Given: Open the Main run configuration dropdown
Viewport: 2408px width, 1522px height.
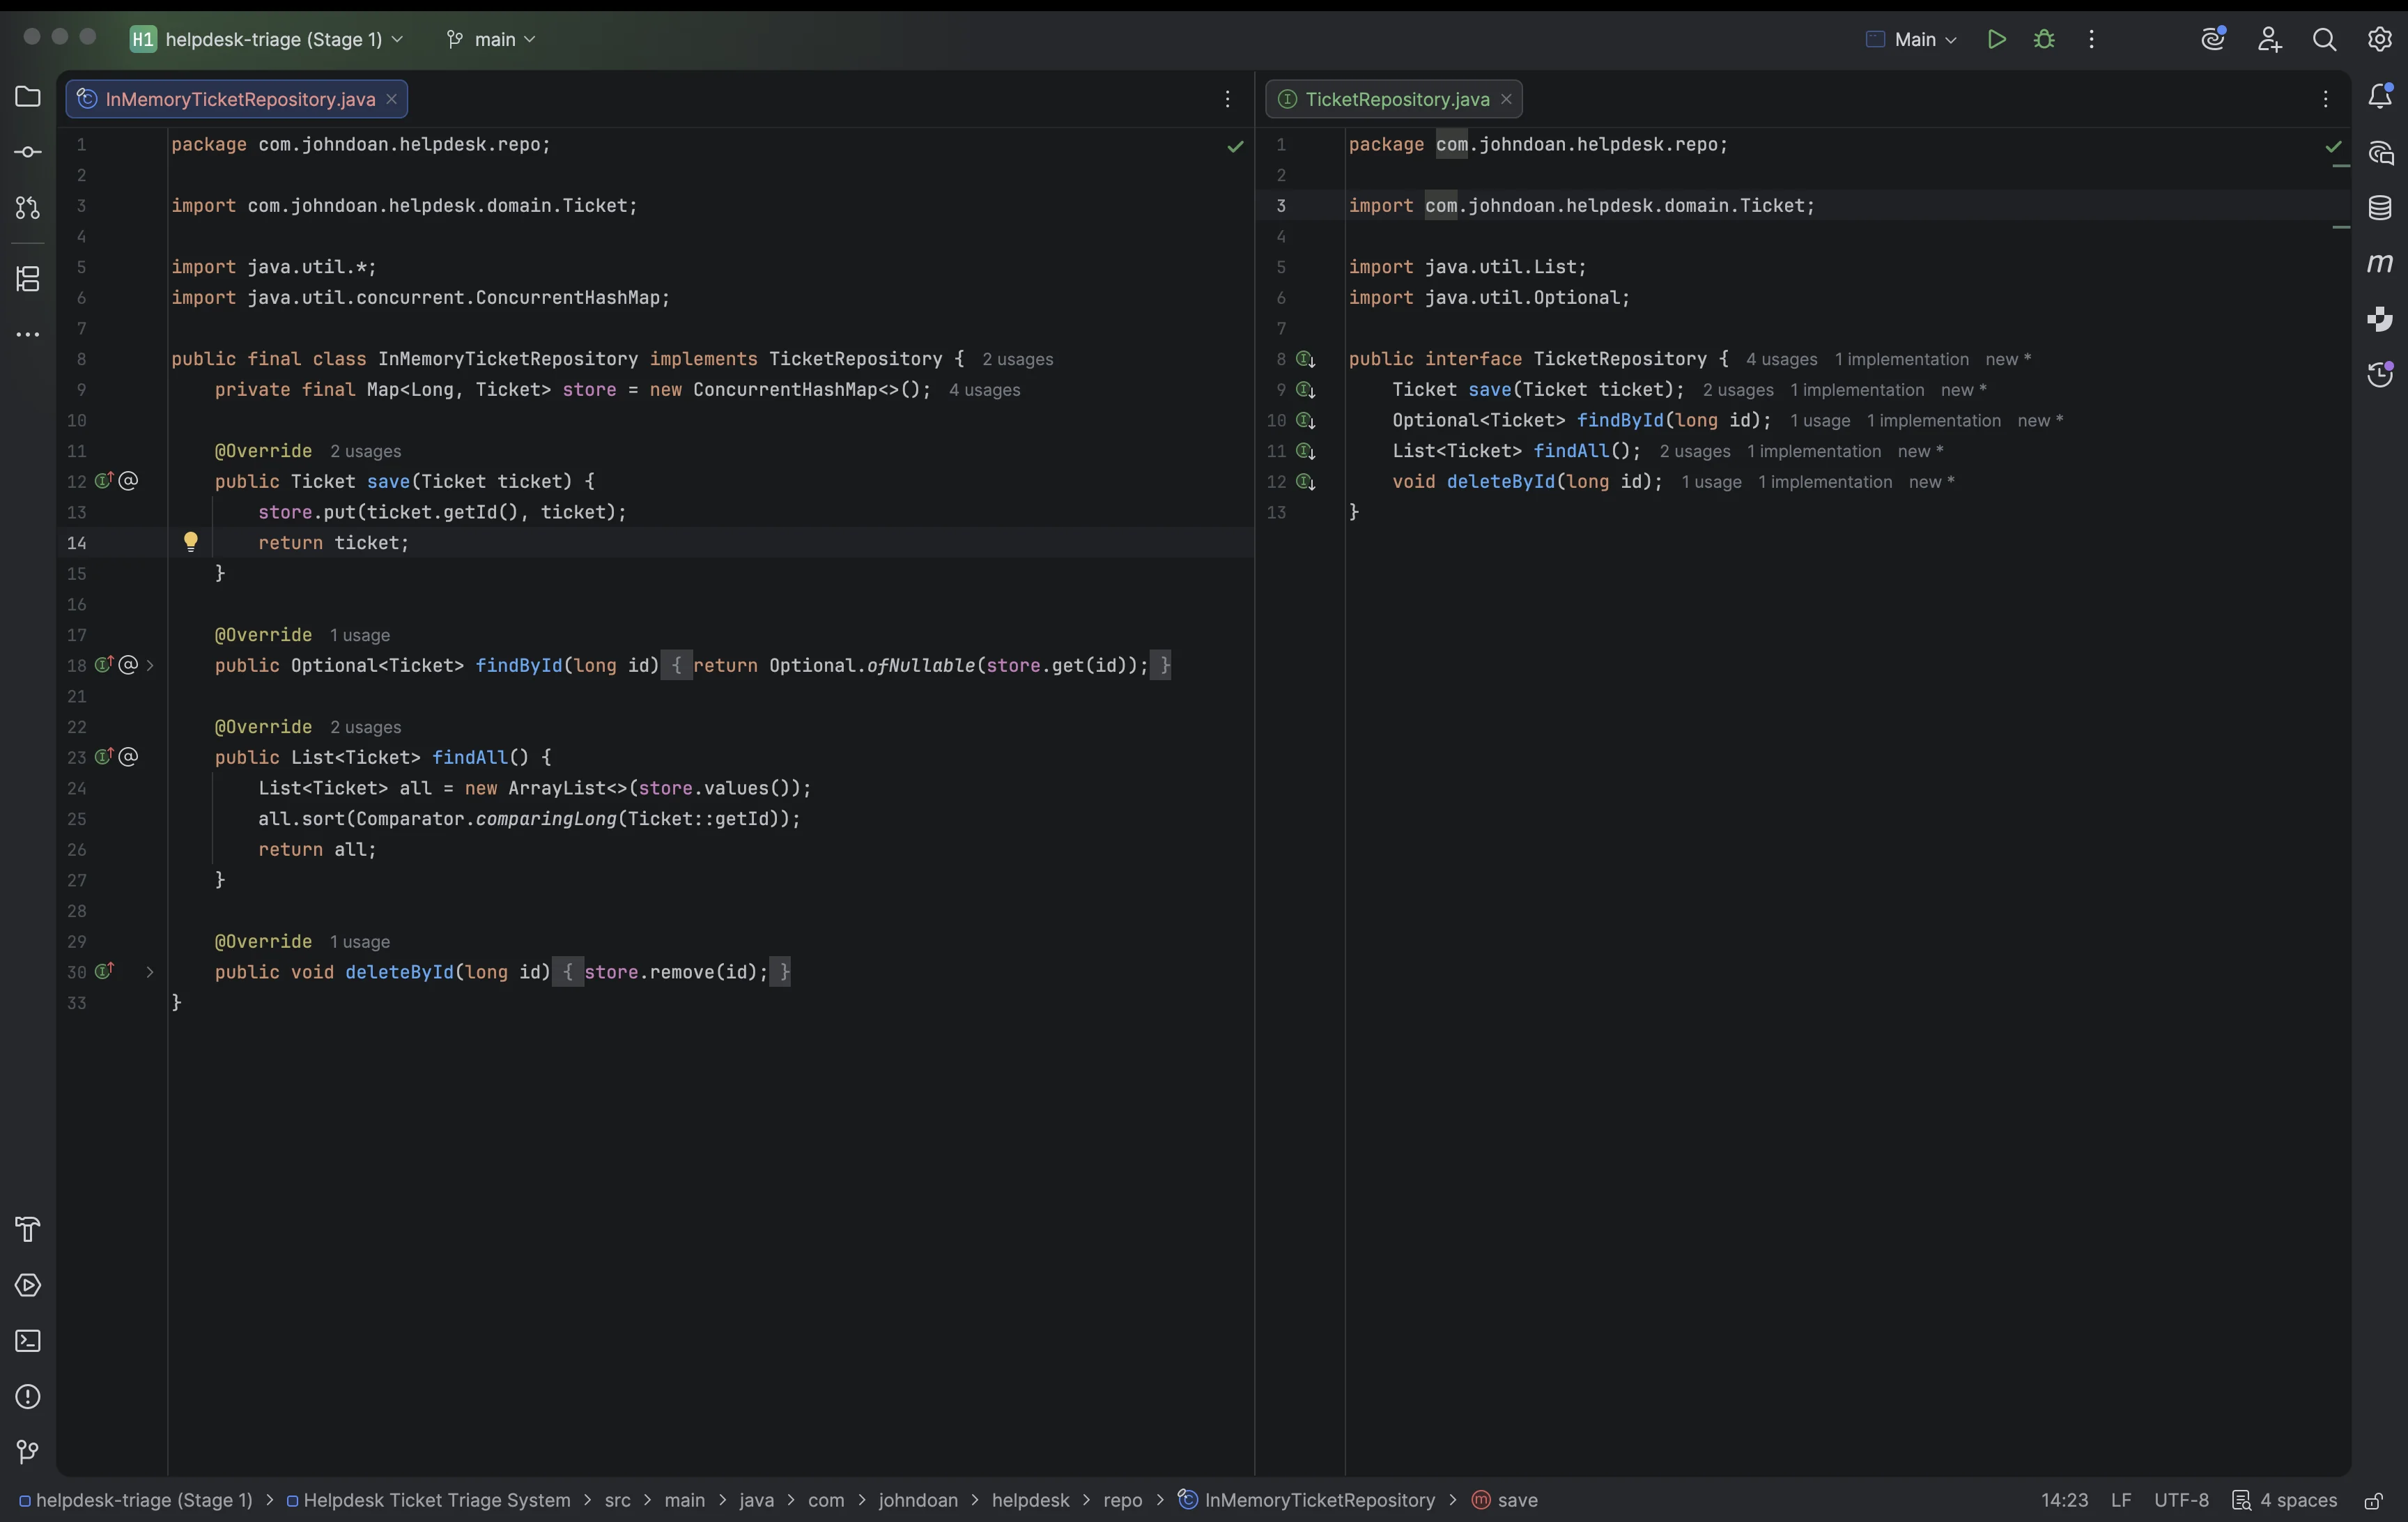Looking at the screenshot, I should [x=1912, y=39].
